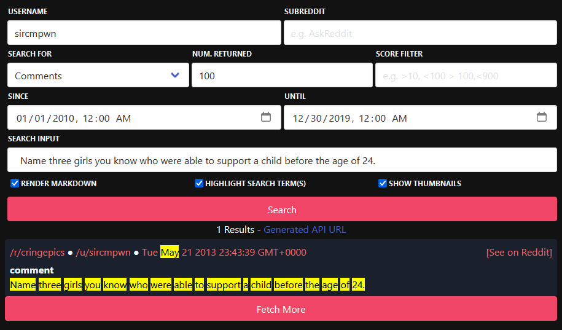Open the /r/cringepics subreddit link
This screenshot has width=562, height=330.
[37, 252]
